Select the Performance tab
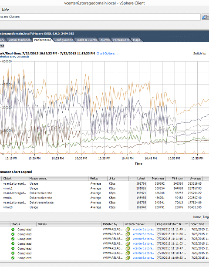 (42, 40)
